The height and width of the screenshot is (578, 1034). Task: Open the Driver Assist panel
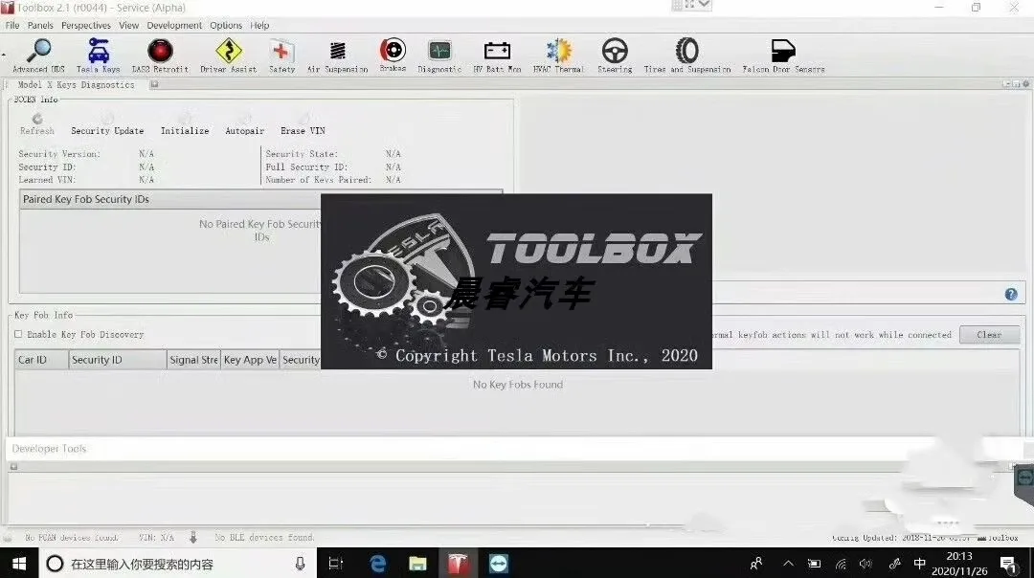(x=229, y=56)
